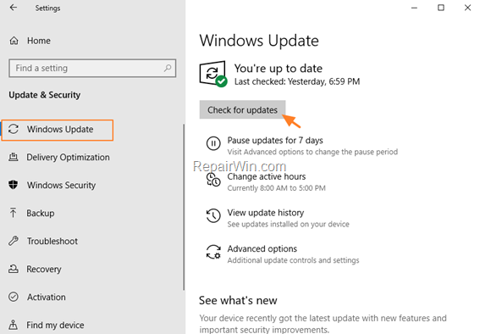Click the 'Update & Security' heading
The height and width of the screenshot is (334, 480).
(45, 95)
